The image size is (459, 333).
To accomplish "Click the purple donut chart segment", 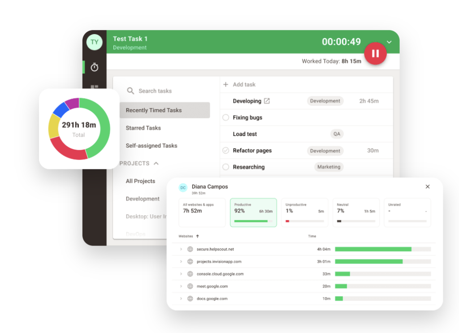I will [72, 104].
